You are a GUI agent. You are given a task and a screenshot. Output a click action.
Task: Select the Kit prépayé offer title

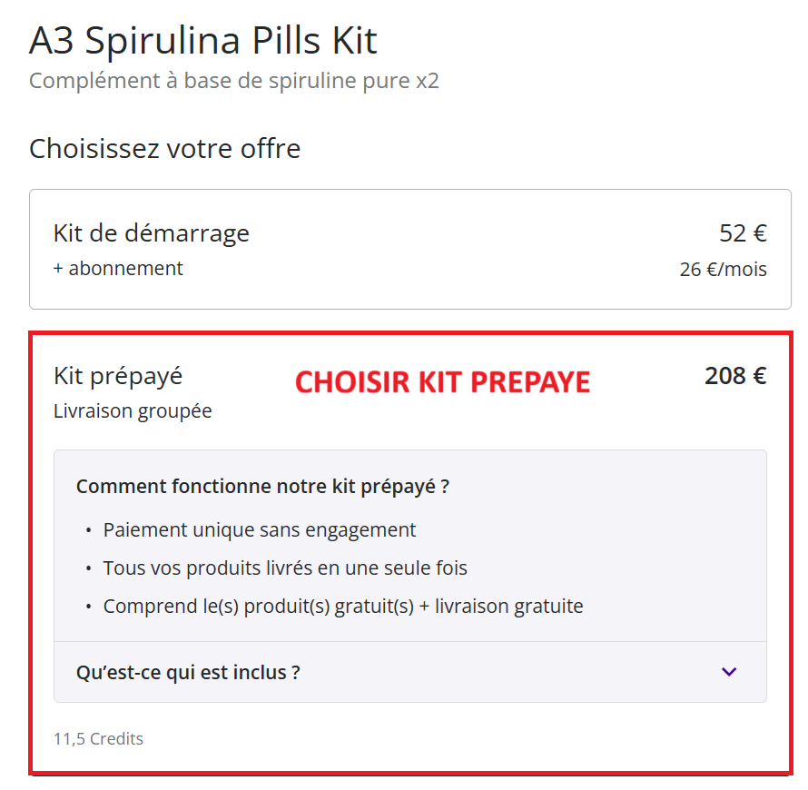[118, 375]
